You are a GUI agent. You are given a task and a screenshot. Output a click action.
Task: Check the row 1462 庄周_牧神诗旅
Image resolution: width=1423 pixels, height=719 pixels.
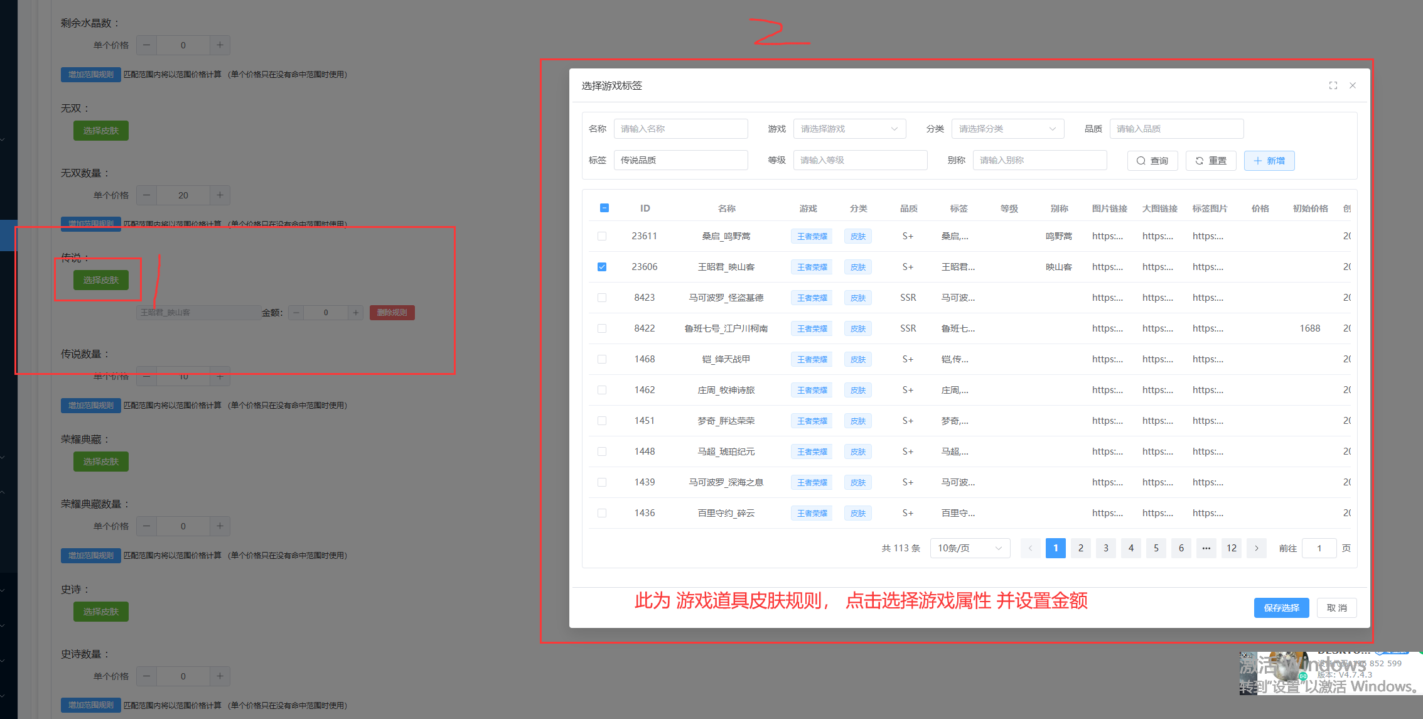click(x=602, y=390)
